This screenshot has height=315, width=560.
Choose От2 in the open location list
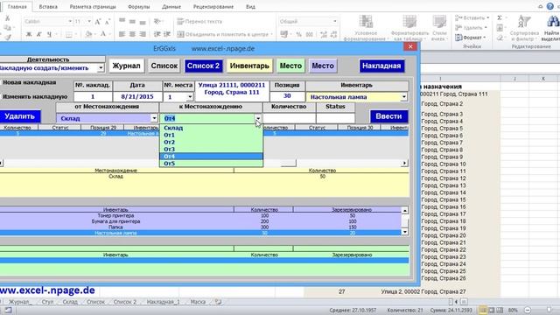211,142
